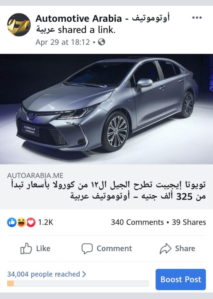Image resolution: width=213 pixels, height=299 pixels.
Task: Click the blue thumbs-up reaction icon
Action: [12, 222]
